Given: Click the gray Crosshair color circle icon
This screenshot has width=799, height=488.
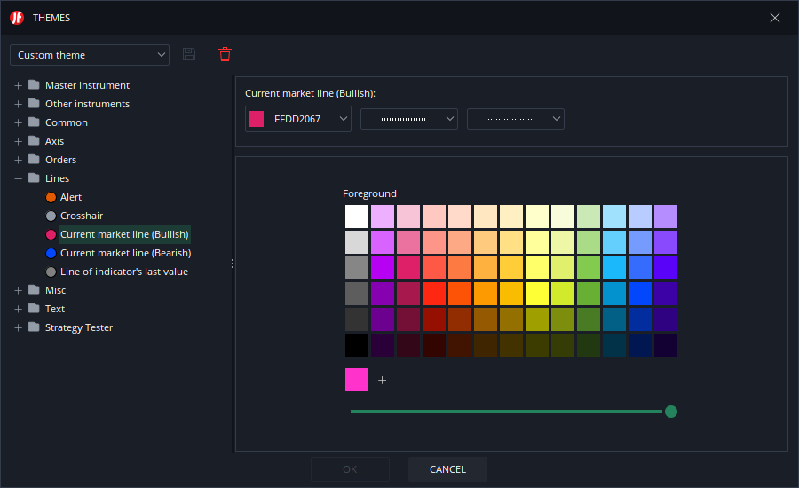Looking at the screenshot, I should pos(51,216).
